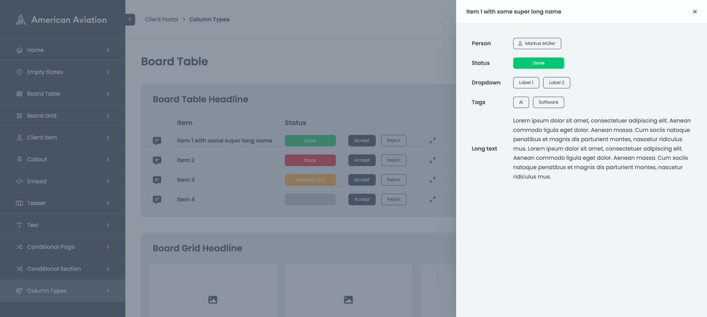Open the comment icon for Item 2
The height and width of the screenshot is (317, 707).
point(157,160)
